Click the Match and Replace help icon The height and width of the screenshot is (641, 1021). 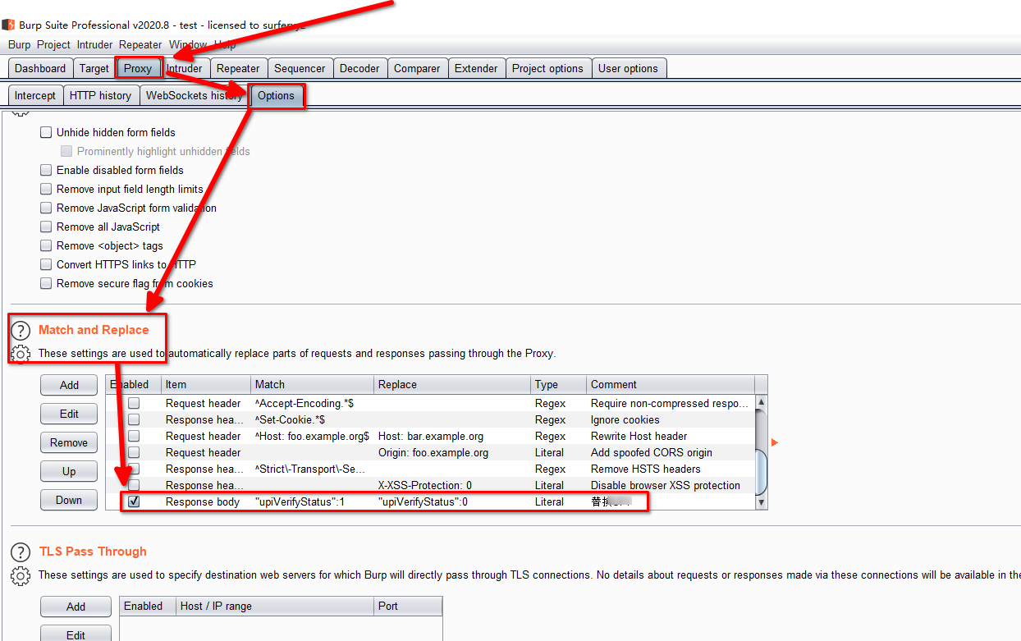(x=21, y=330)
